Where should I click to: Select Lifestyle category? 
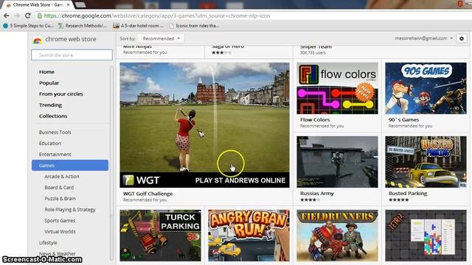(x=48, y=243)
